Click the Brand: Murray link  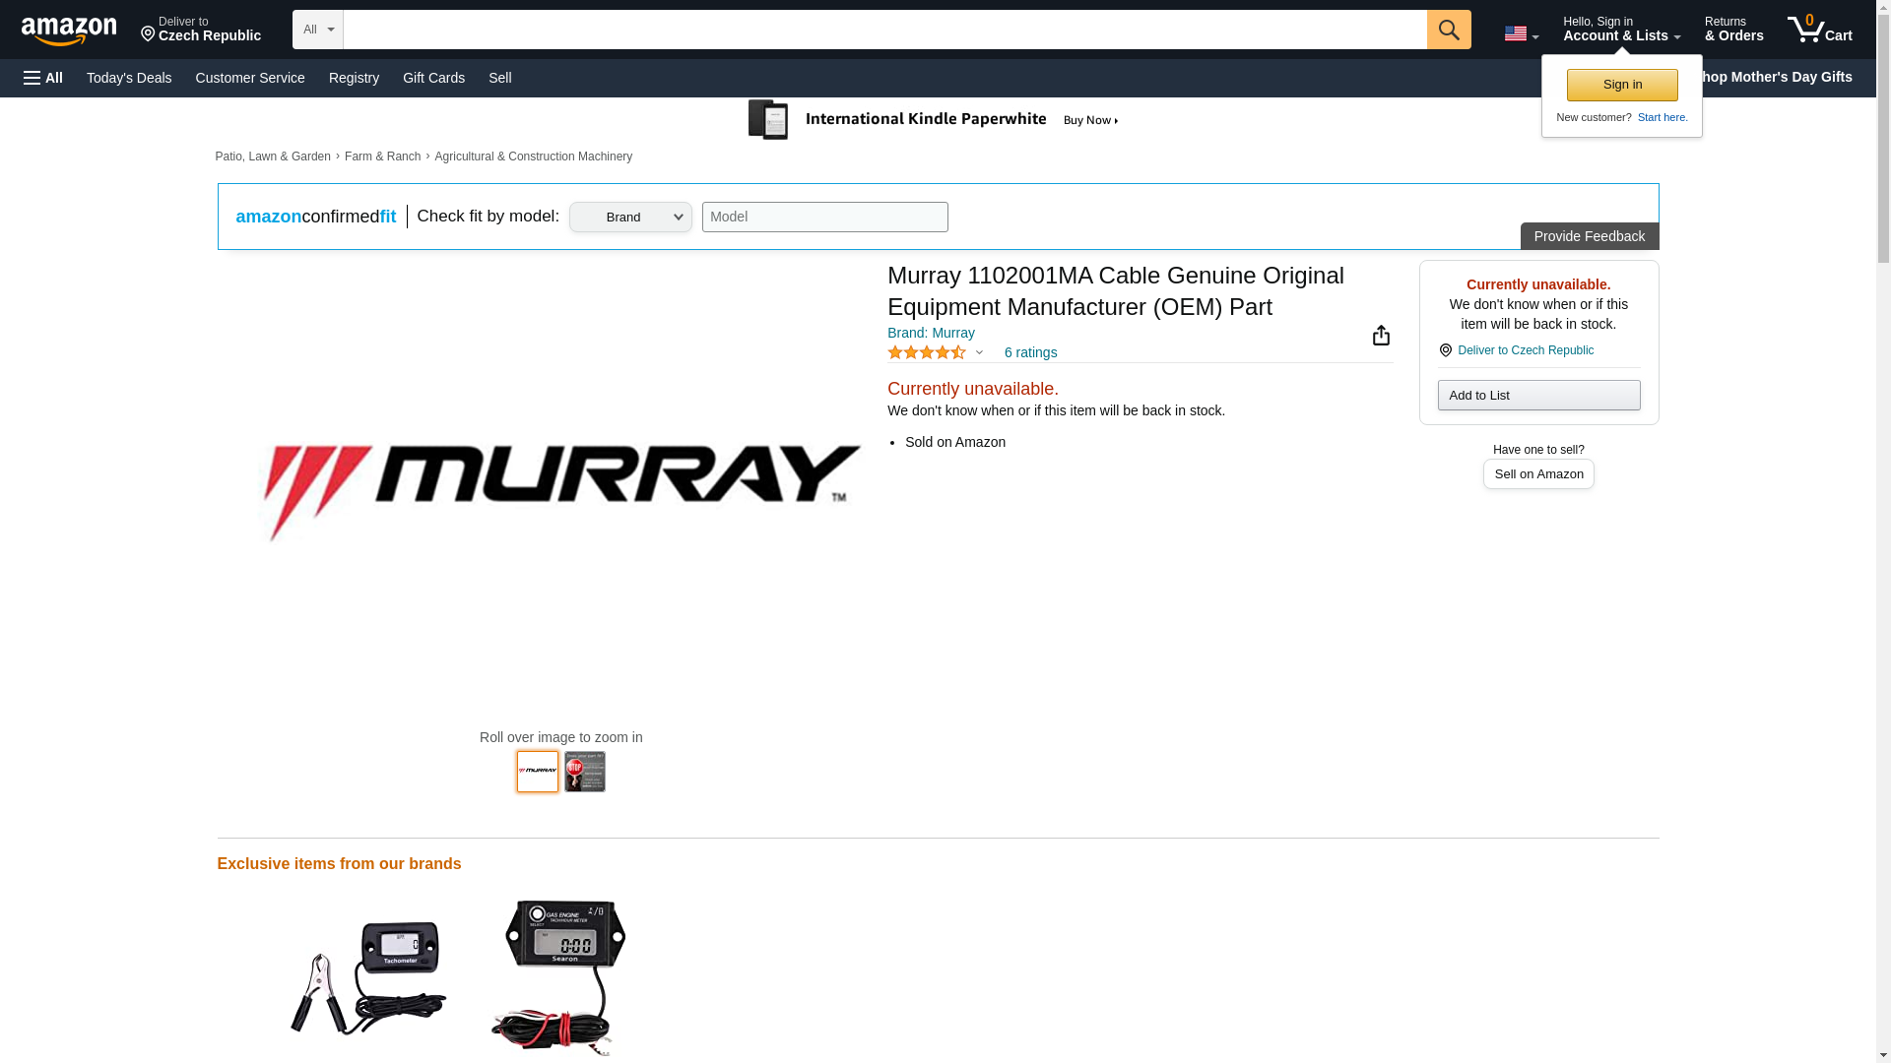[x=931, y=333]
